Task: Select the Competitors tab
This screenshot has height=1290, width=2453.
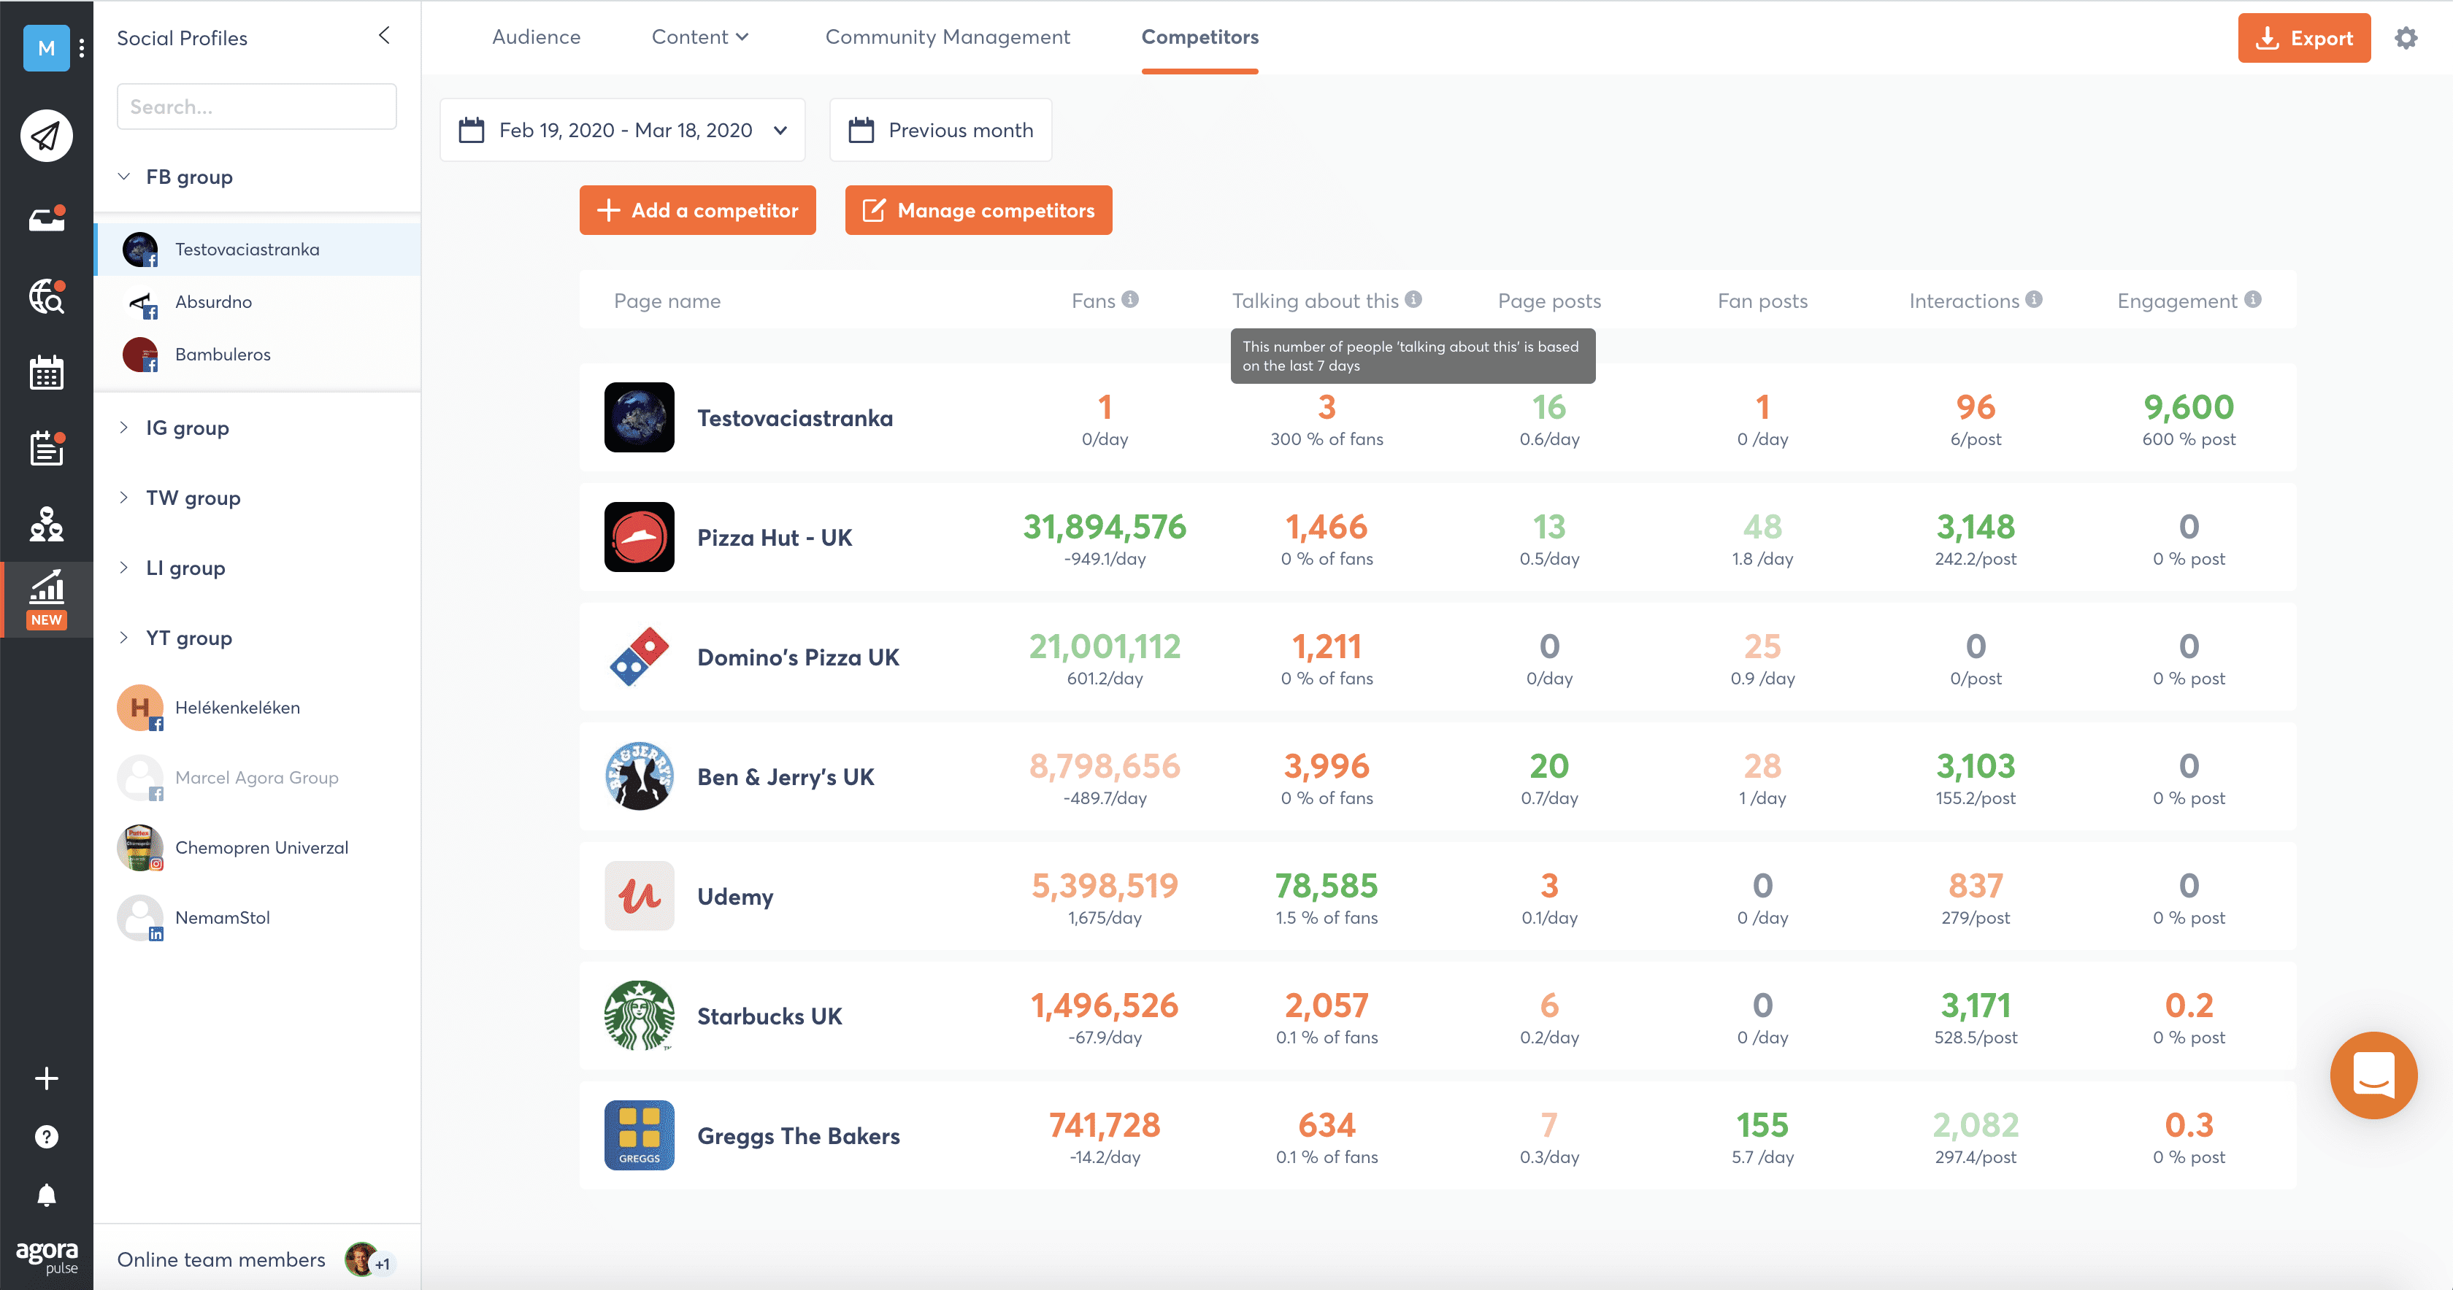Action: coord(1199,36)
